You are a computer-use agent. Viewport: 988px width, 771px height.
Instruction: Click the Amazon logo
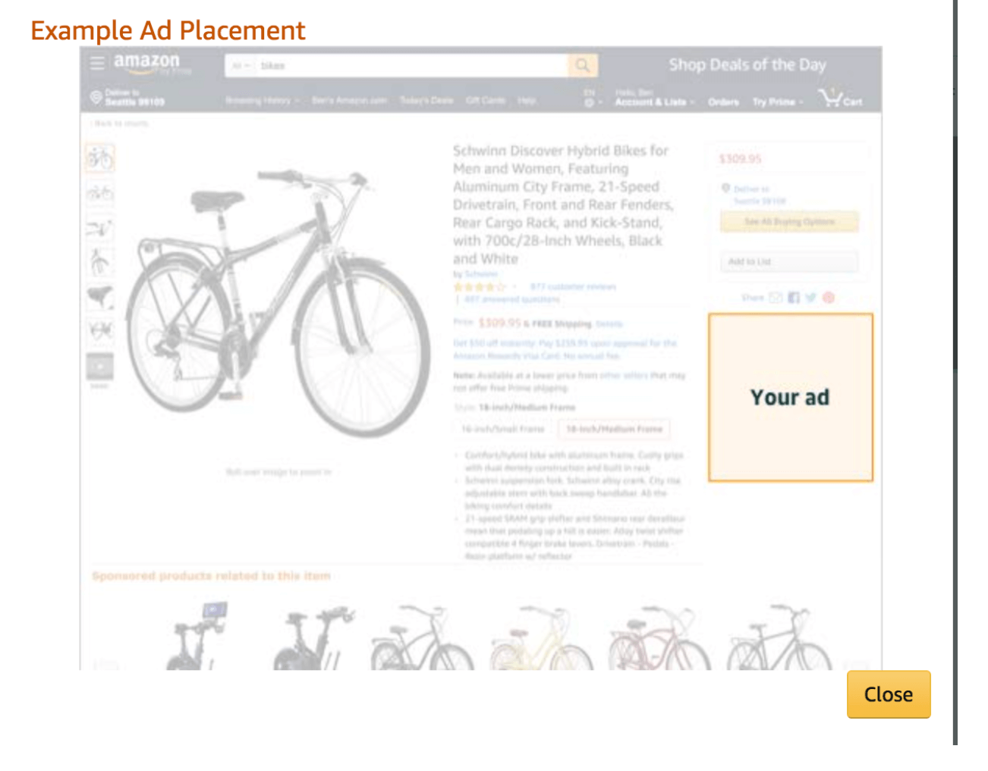coord(147,63)
